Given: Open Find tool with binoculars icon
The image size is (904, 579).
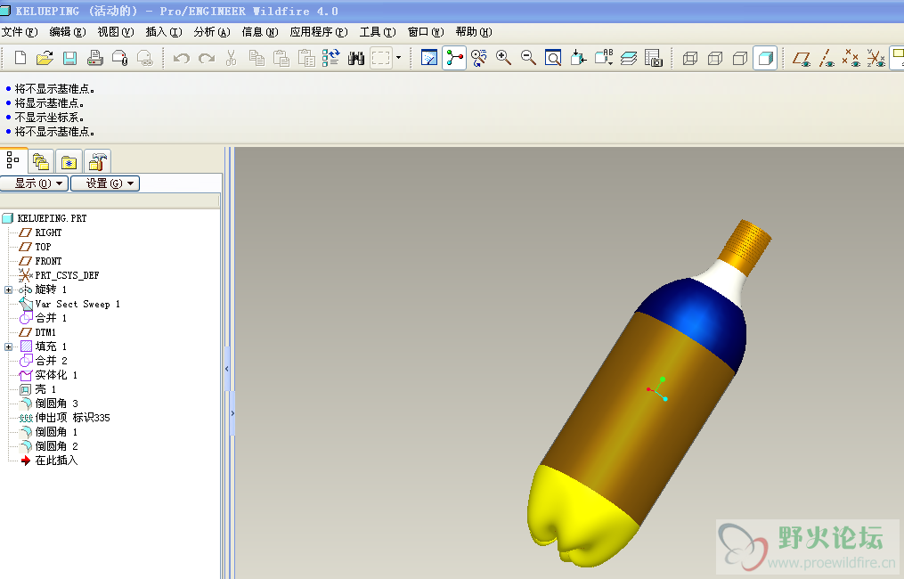Looking at the screenshot, I should pos(355,58).
